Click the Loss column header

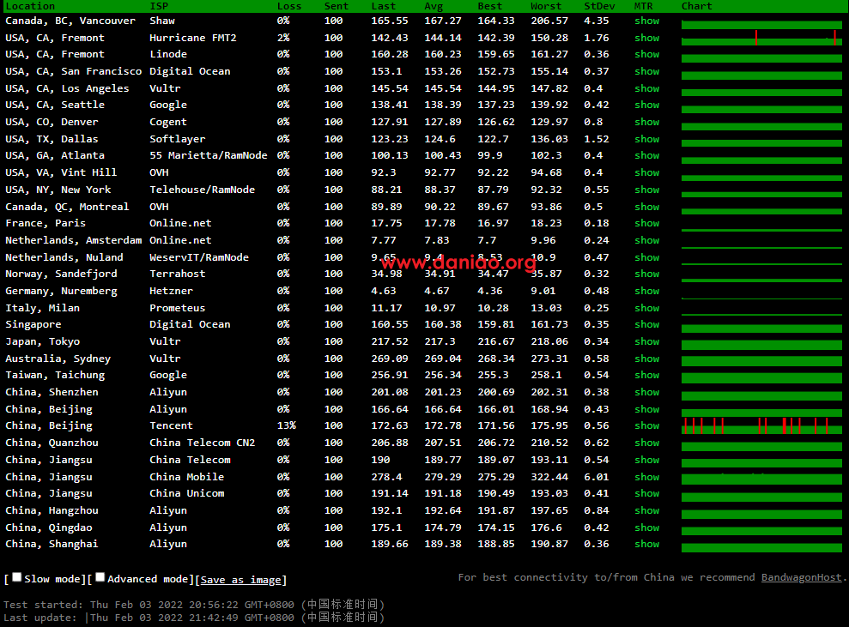click(x=289, y=6)
